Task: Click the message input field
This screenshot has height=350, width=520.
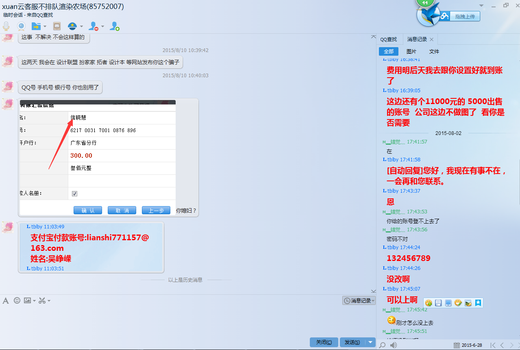Action: pos(187,320)
